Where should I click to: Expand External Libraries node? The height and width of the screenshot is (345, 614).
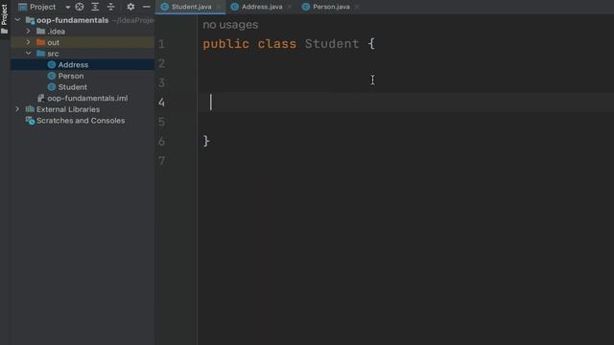click(17, 109)
